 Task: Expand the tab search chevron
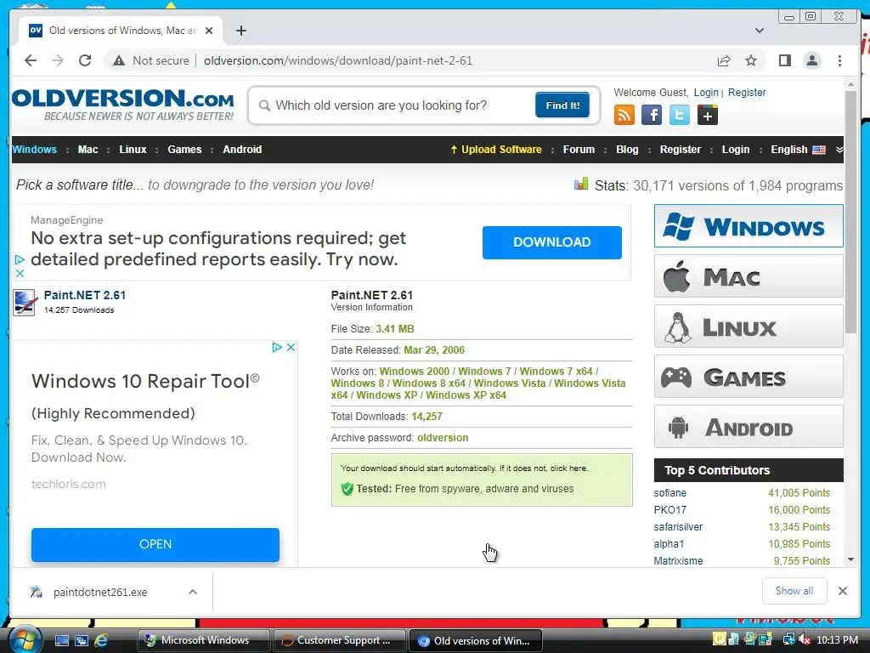pyautogui.click(x=759, y=31)
